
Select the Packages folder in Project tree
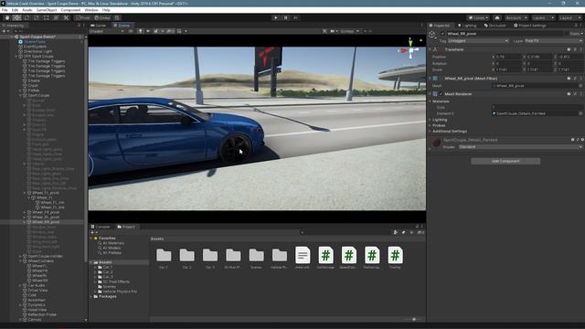pos(108,296)
